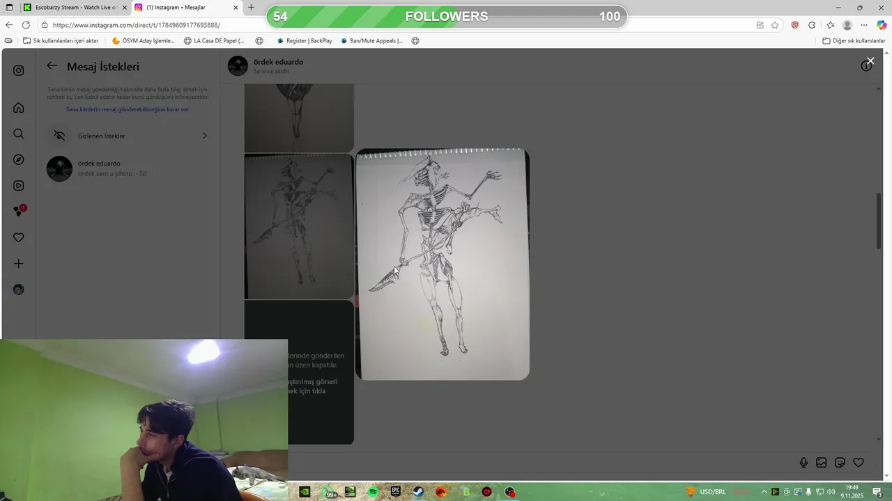Open the conversation info icon at top right

866,66
